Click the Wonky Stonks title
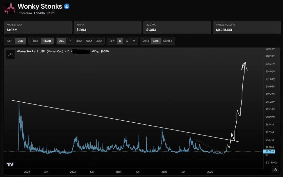 click(40, 6)
